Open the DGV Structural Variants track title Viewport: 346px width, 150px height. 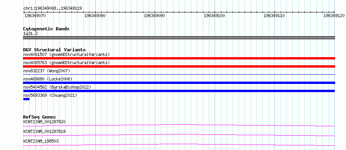(54, 50)
